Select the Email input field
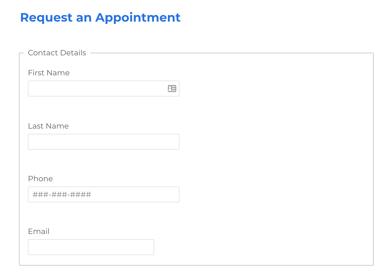This screenshot has width=391, height=274. point(91,247)
